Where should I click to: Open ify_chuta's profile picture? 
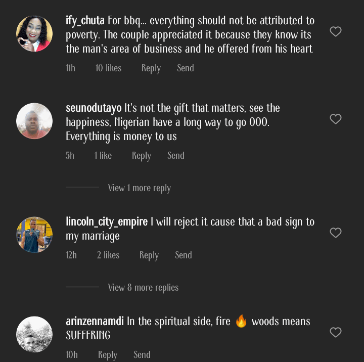click(x=34, y=34)
